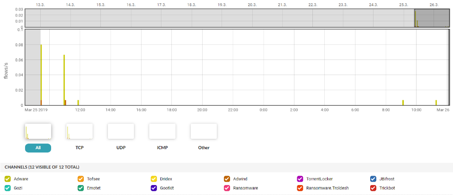
Task: Toggle the Emotet channel checkbox
Action: click(x=81, y=188)
